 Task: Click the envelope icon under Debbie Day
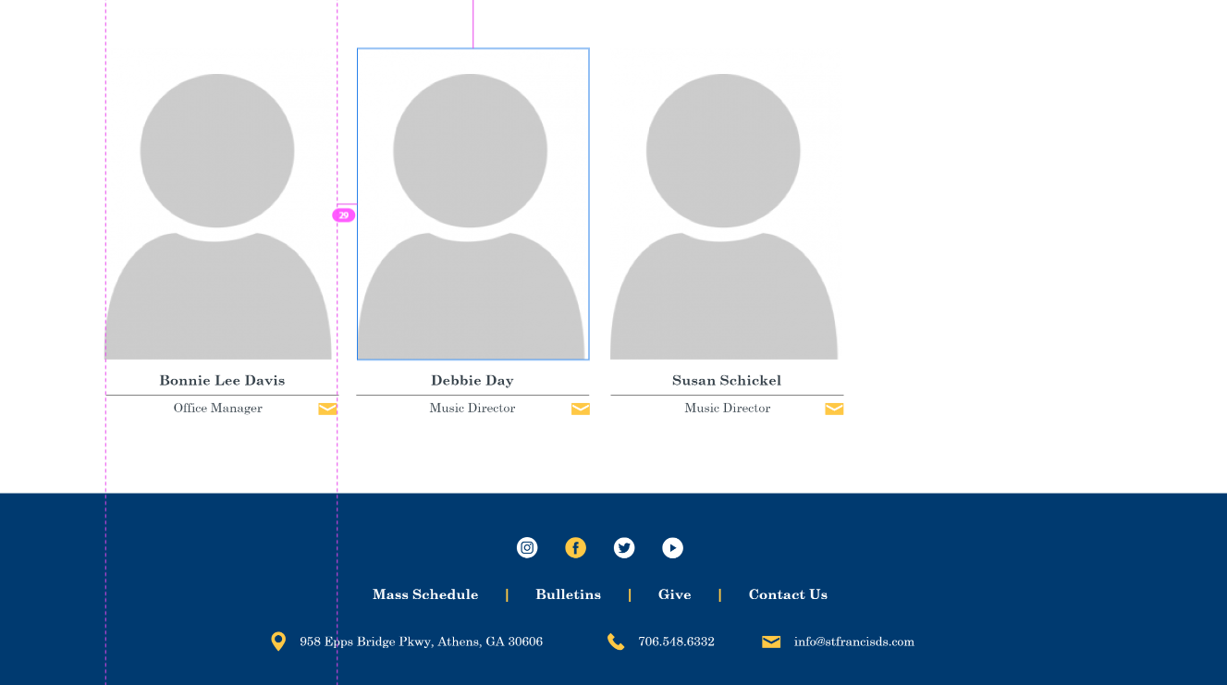(580, 409)
